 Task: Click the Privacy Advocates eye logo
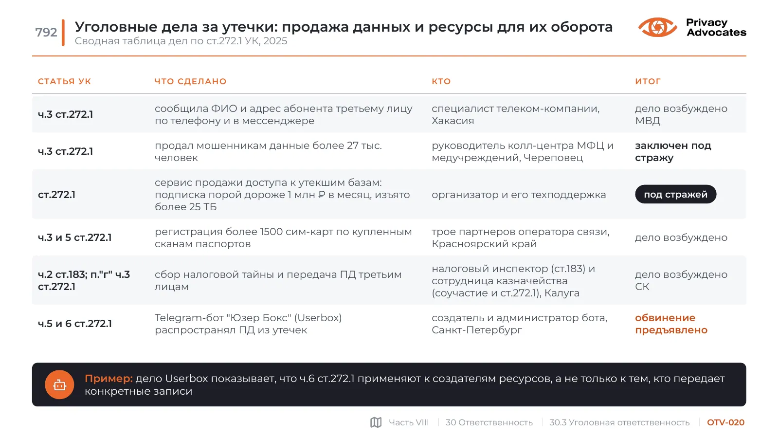pos(657,27)
